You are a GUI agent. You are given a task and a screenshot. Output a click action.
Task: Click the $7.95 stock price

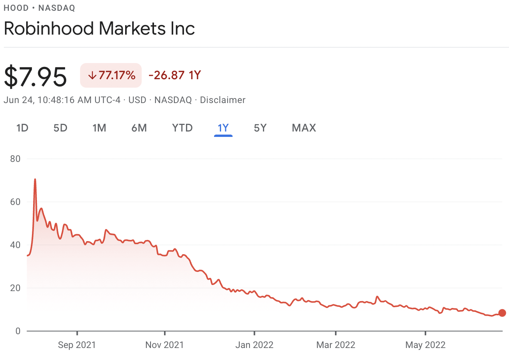click(35, 75)
